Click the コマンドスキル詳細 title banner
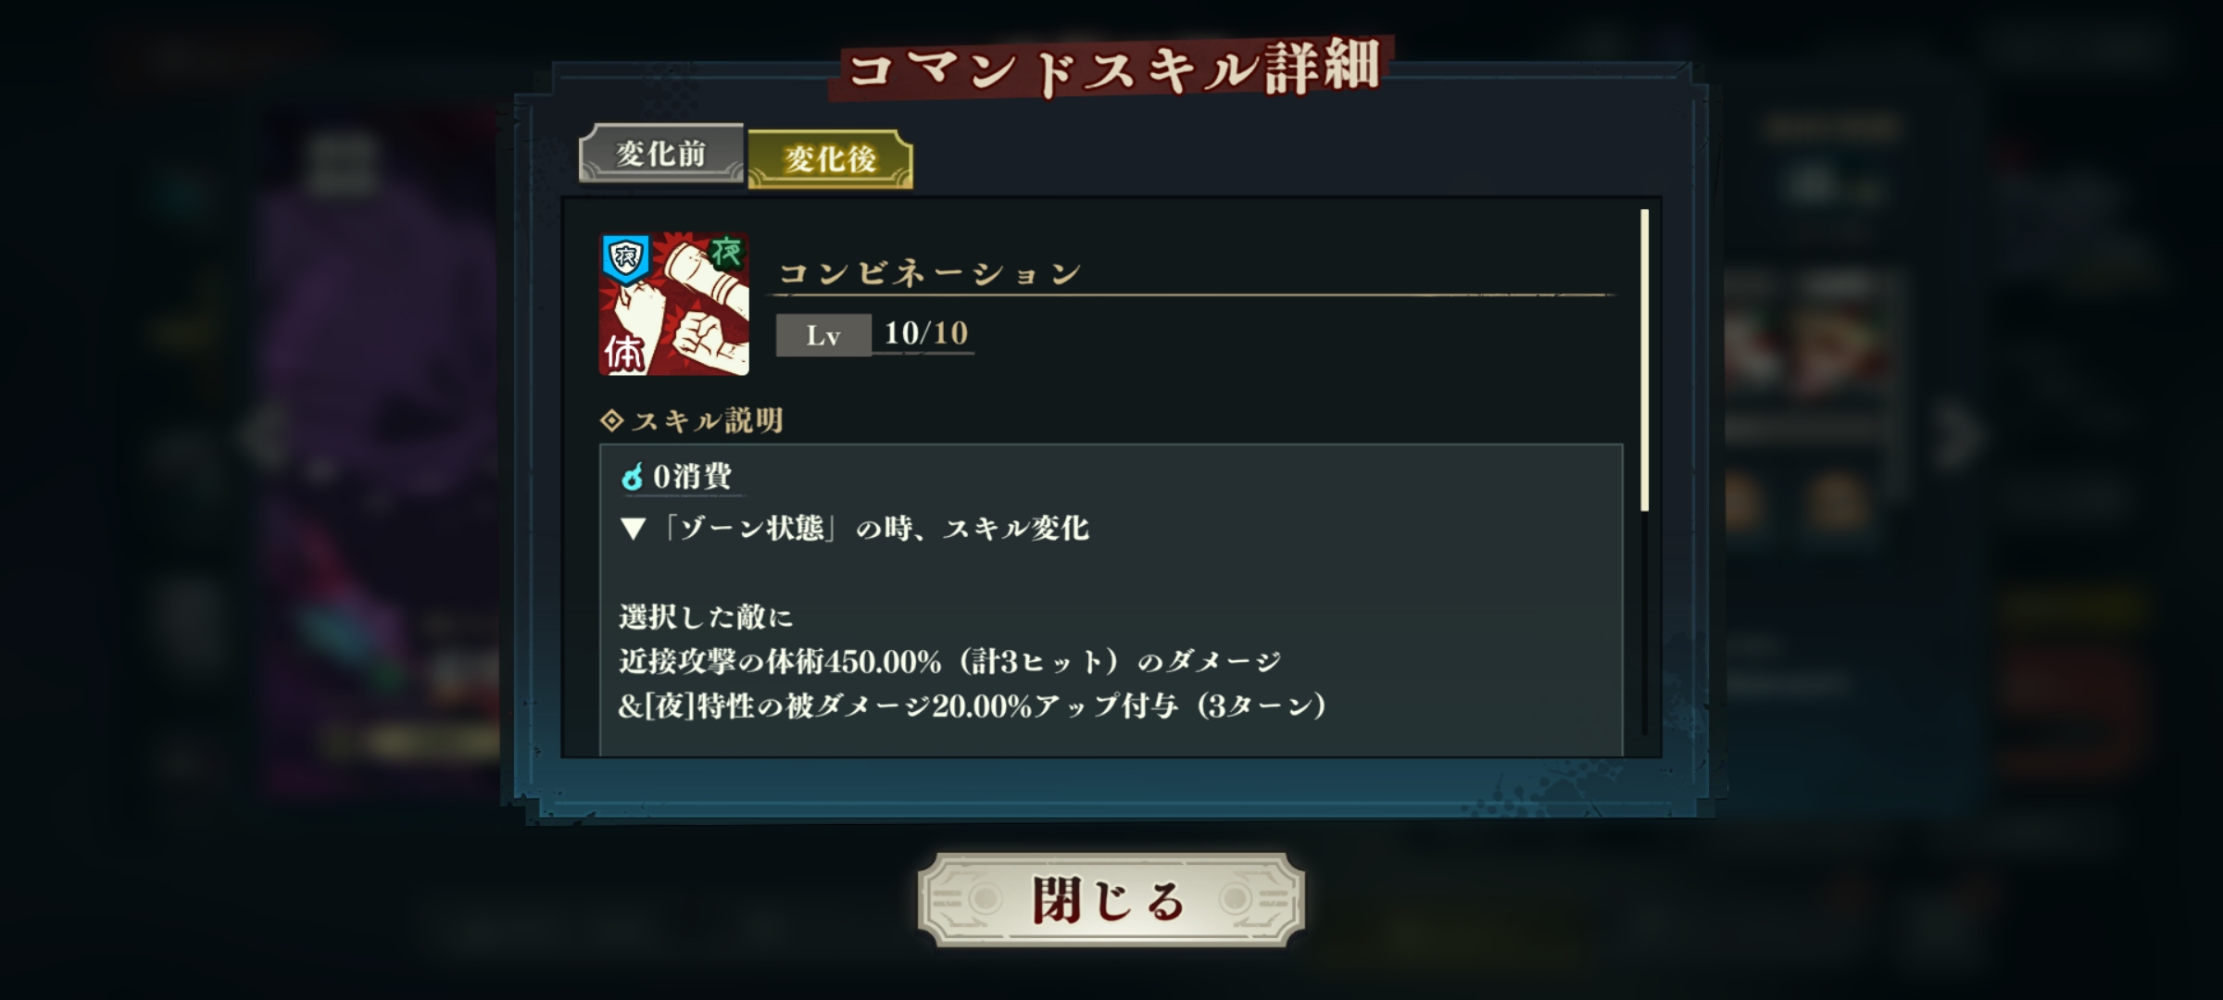 point(1111,69)
